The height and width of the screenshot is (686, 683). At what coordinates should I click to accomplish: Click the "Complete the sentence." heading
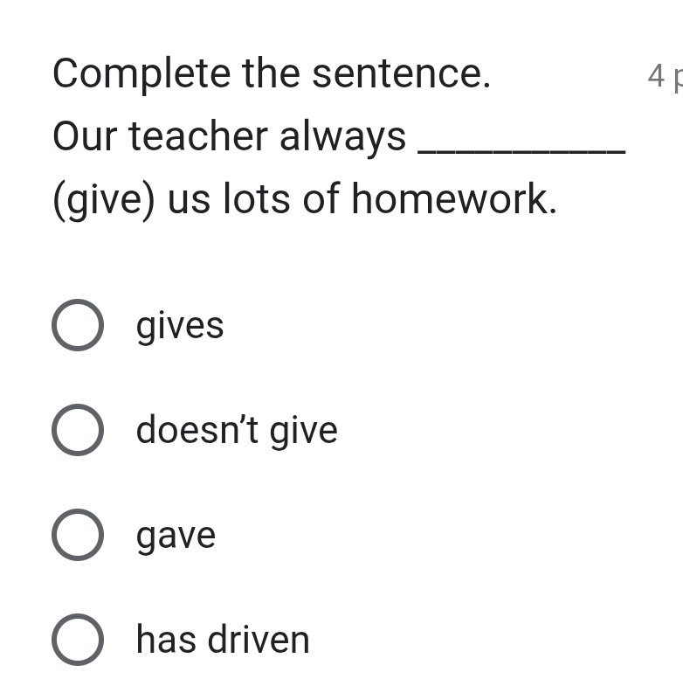pos(271,73)
